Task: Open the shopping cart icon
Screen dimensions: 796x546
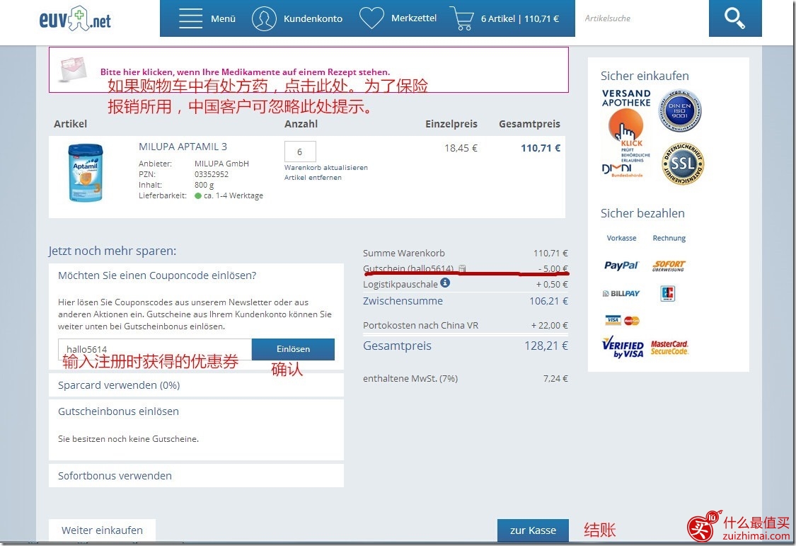Action: [x=462, y=19]
